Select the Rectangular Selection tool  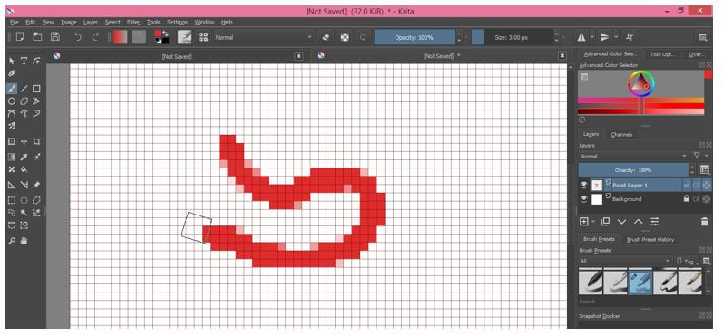tap(12, 200)
